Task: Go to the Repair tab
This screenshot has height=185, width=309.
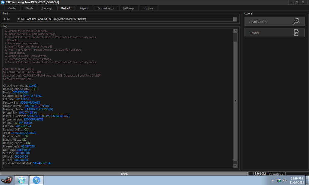Action: click(84, 8)
